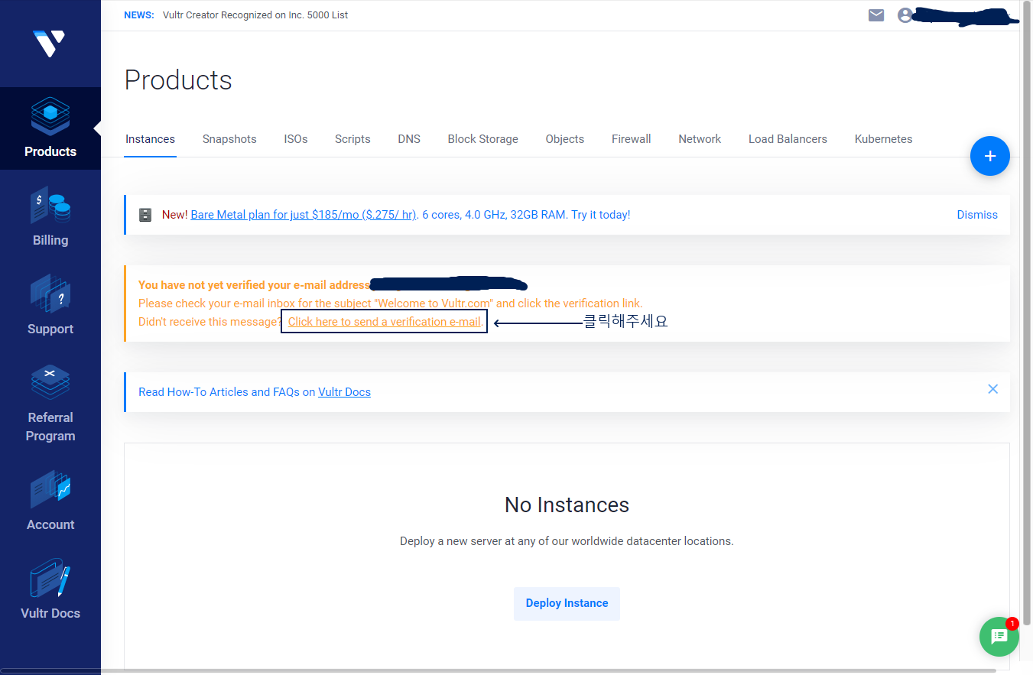Click the blue plus deploy button
The height and width of the screenshot is (675, 1033).
pos(990,156)
